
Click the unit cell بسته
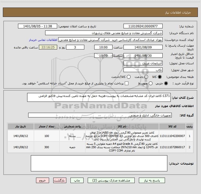pos(72,136)
